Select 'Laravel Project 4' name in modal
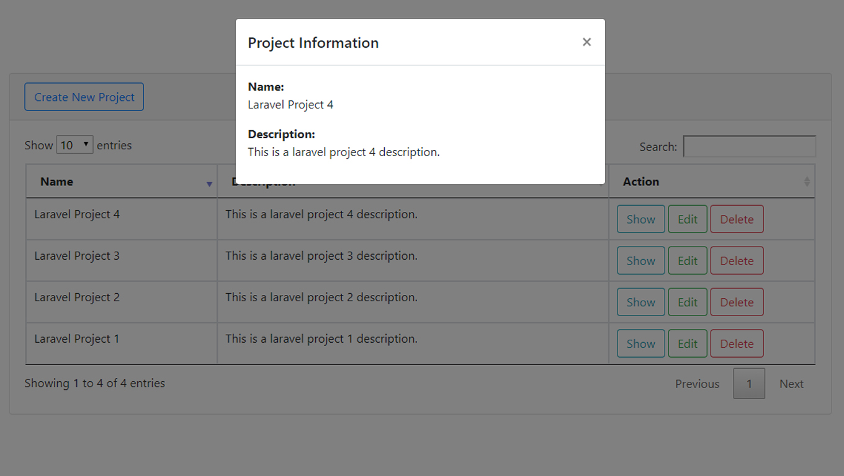The height and width of the screenshot is (476, 844). coord(290,105)
